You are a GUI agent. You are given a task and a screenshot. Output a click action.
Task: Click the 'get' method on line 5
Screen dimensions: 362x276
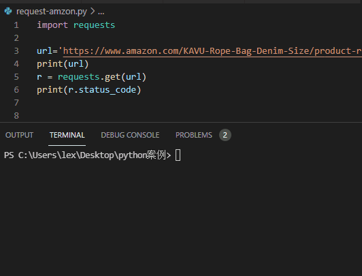(112, 77)
